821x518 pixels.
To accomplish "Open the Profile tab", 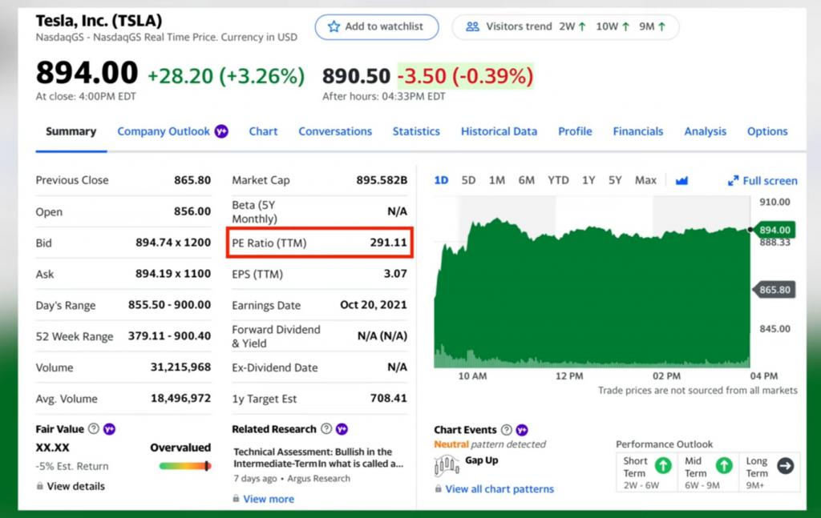I will (x=575, y=131).
